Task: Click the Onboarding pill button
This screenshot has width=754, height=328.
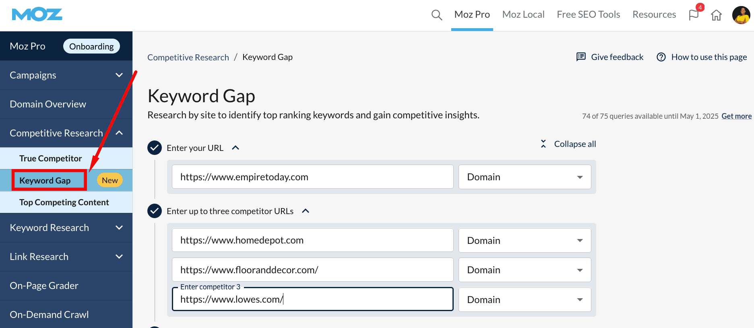Action: 91,46
